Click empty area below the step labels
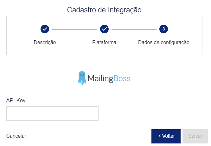 coord(104,50)
